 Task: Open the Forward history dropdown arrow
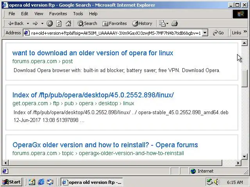(42, 23)
